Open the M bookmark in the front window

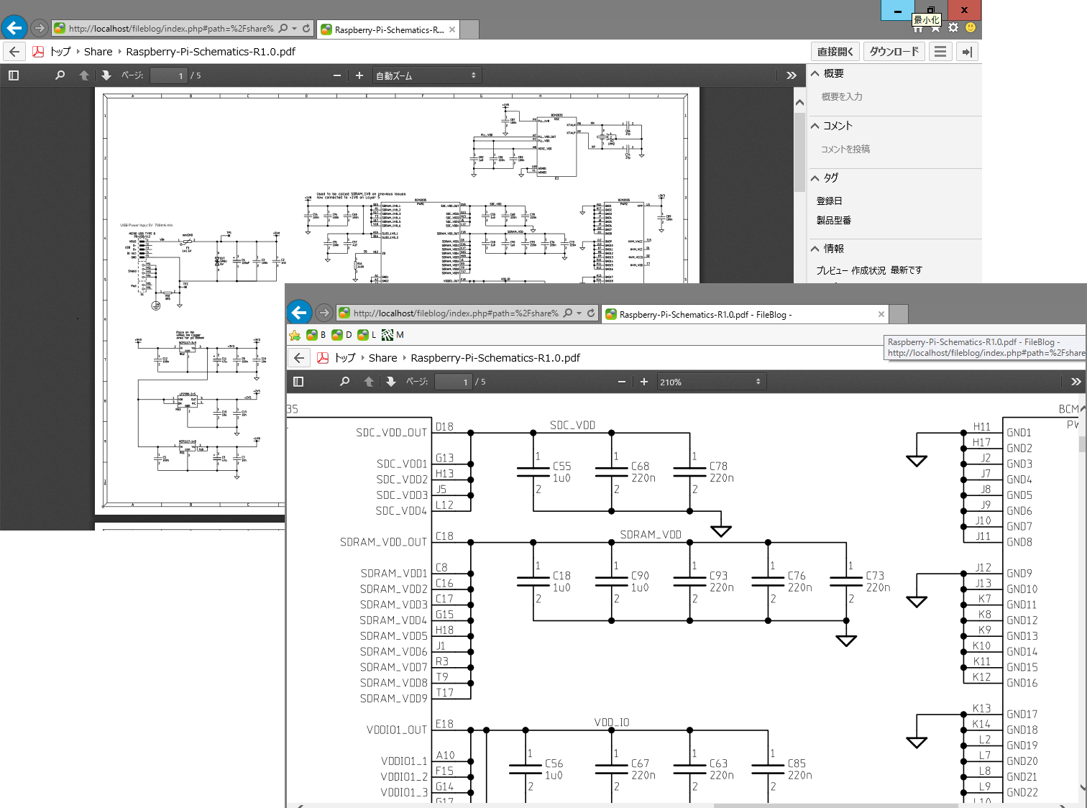(393, 335)
